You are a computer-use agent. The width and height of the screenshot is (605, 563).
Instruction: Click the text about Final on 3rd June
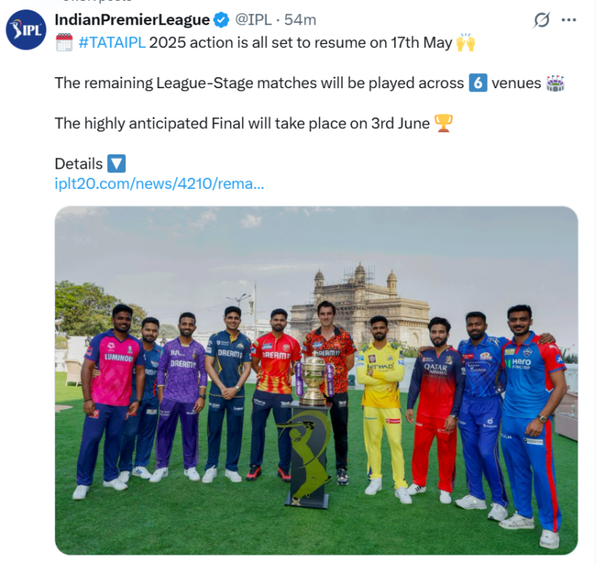point(242,124)
